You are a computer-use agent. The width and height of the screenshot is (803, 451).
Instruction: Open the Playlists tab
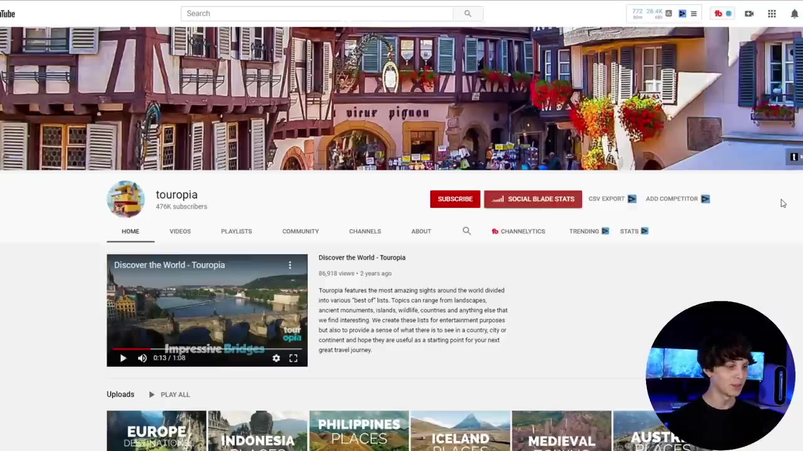pyautogui.click(x=237, y=231)
